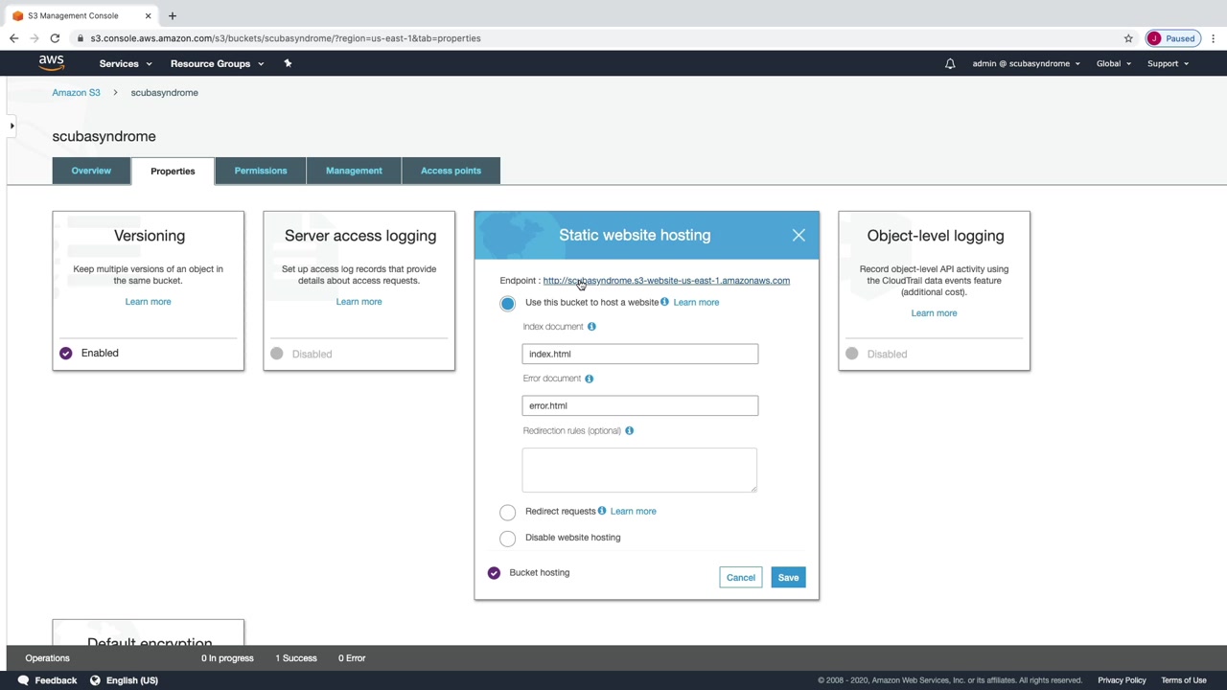Open Learn more under Server access logging
Screen dimensions: 1227x690
(359, 302)
